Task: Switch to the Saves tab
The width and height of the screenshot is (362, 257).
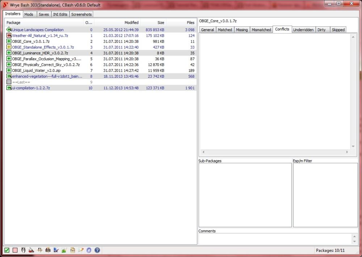Action: coord(44,14)
